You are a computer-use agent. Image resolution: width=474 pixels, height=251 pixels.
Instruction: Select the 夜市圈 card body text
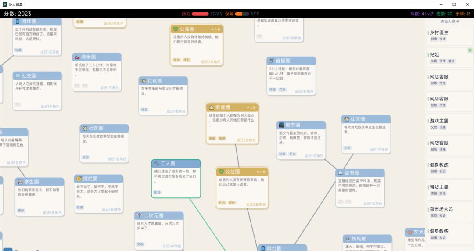pyautogui.click(x=300, y=138)
